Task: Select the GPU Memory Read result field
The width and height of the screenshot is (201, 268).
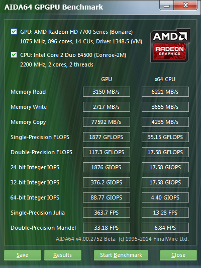Action: point(107,92)
